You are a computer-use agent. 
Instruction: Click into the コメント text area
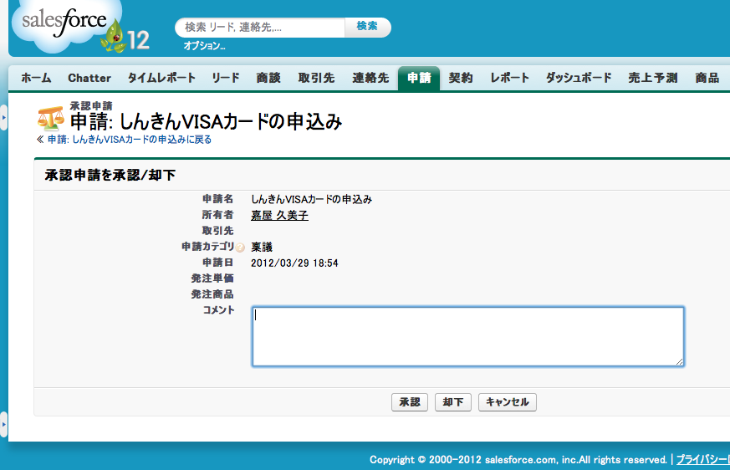point(468,336)
